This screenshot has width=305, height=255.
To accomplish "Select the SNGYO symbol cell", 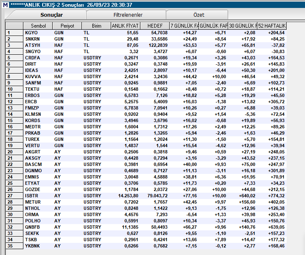I will pyautogui.click(x=38, y=51).
